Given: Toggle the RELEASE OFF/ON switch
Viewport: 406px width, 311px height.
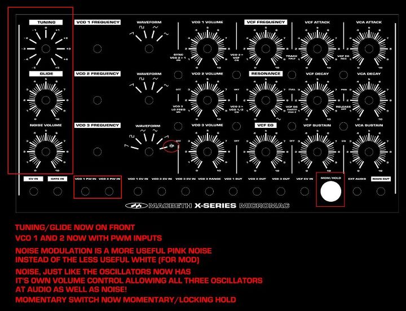Looking at the screenshot, I should pyautogui.click(x=343, y=126).
